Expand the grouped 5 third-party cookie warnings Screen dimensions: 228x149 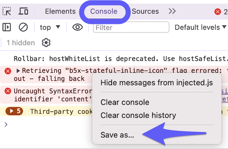[x=14, y=111]
